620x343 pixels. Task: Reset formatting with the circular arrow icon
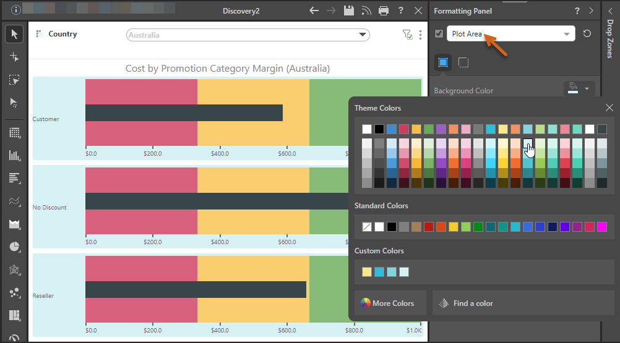[x=587, y=33]
